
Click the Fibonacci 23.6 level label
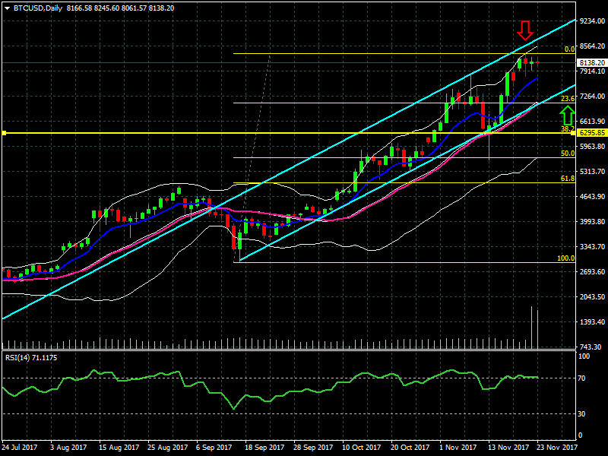[568, 99]
